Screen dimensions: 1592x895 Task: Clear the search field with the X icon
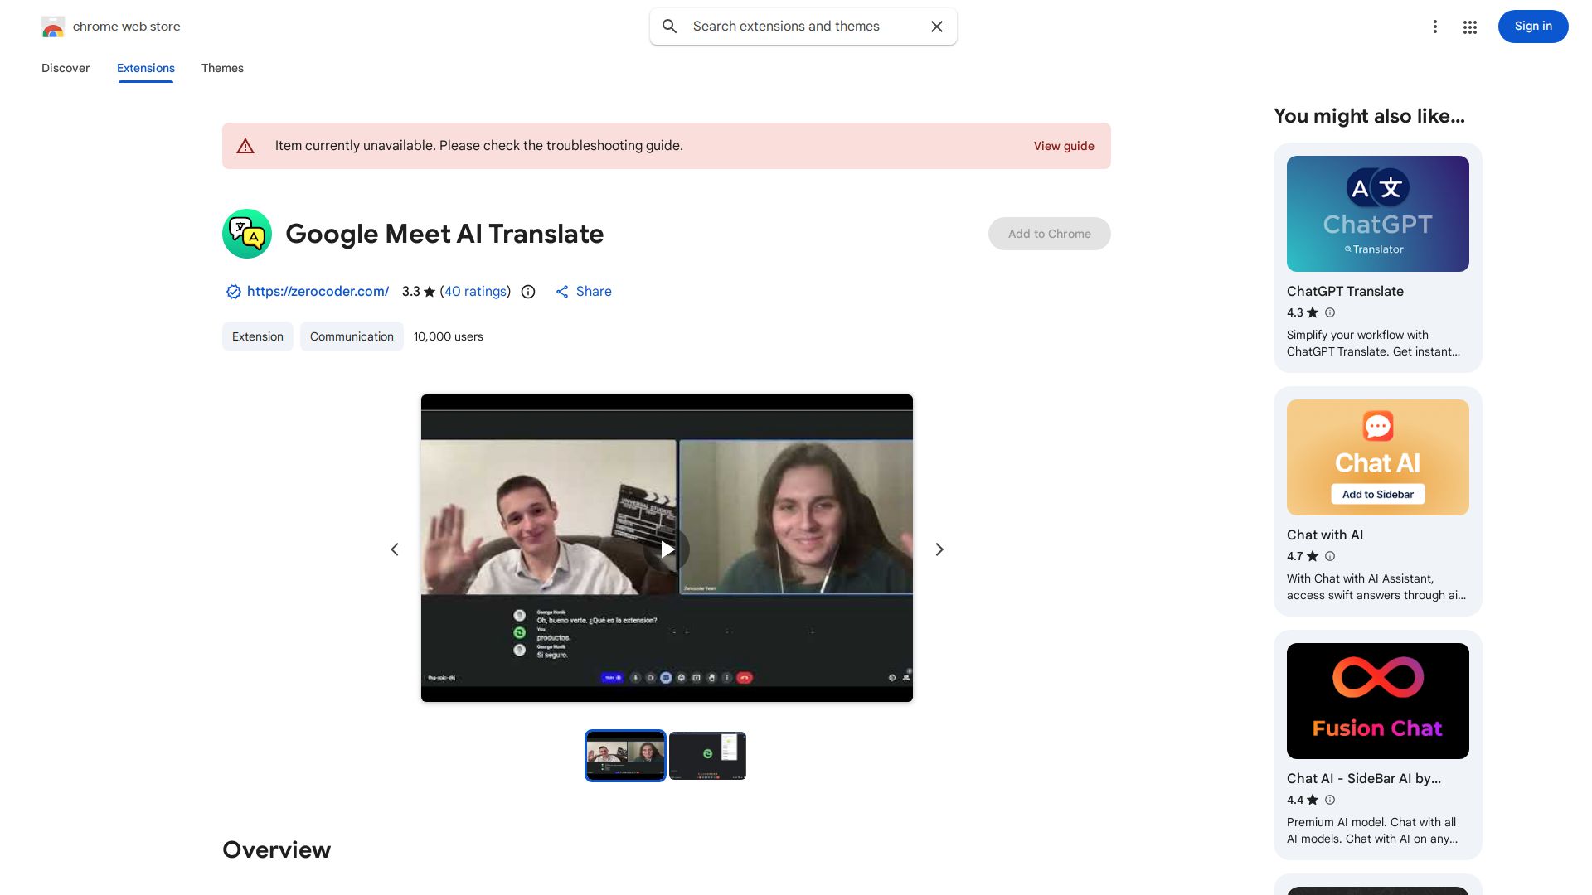[936, 27]
